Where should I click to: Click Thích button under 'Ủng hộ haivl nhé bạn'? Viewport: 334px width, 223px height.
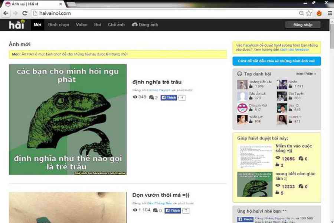[245, 219]
